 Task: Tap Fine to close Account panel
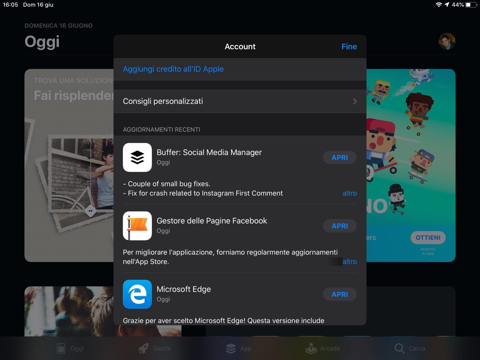click(349, 46)
